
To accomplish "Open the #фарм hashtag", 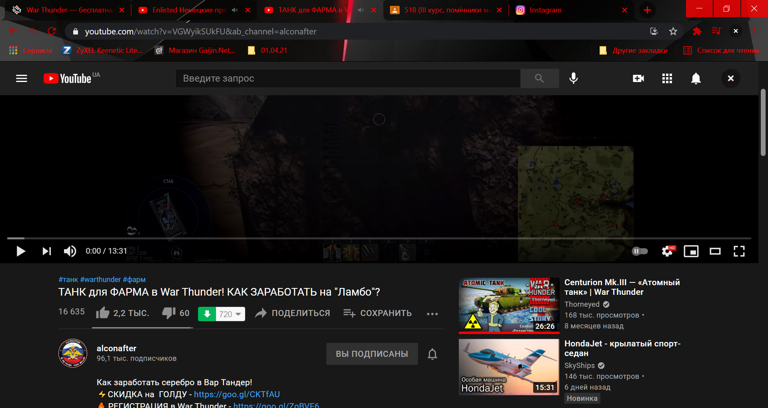I will [x=134, y=279].
